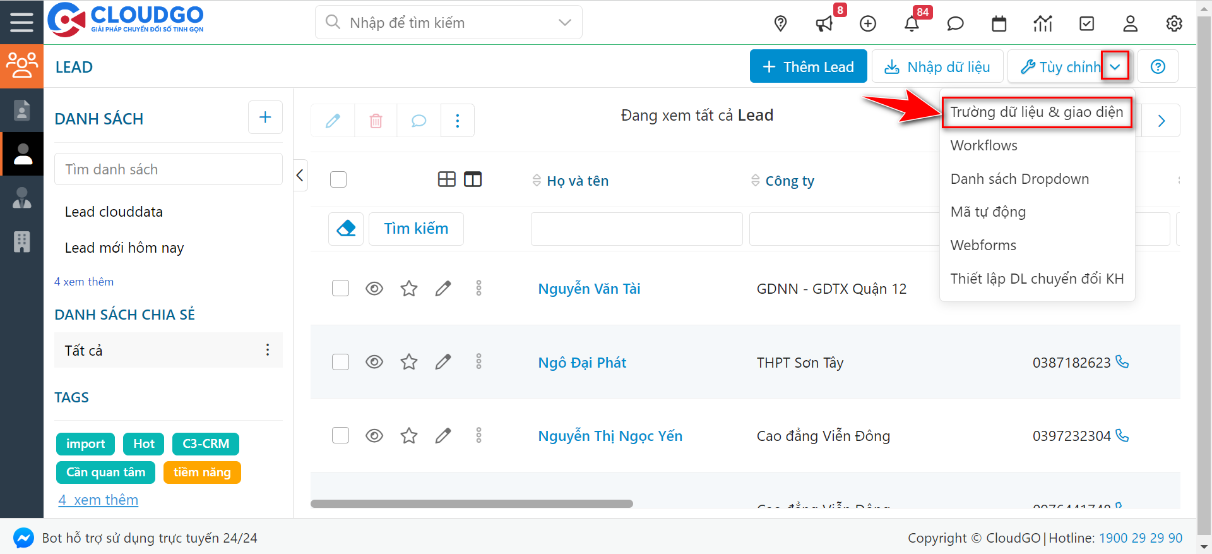This screenshot has width=1212, height=554.
Task: Toggle follow eye for Nguyễn Văn Tài
Action: click(374, 289)
